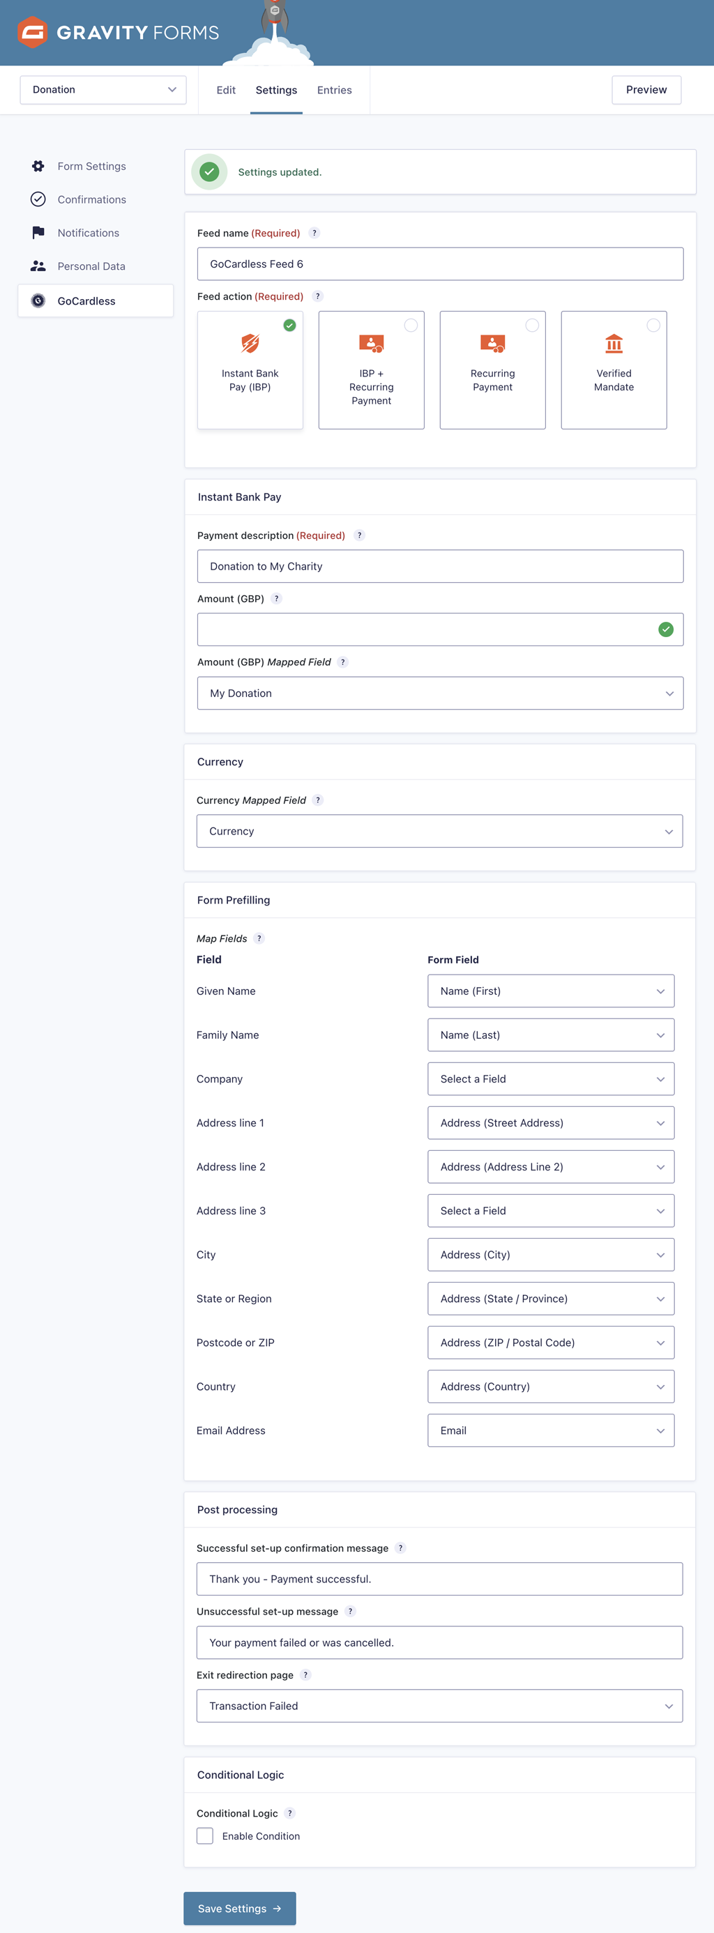Screen dimensions: 714x1933
Task: Open the Donation form switcher dropdown
Action: pos(103,89)
